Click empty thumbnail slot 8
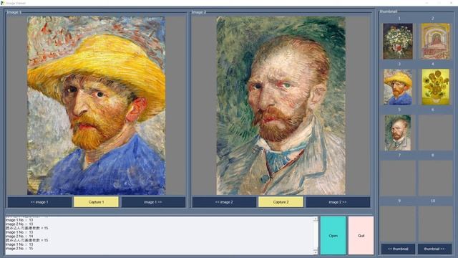This screenshot has height=258, width=458. pos(435,178)
